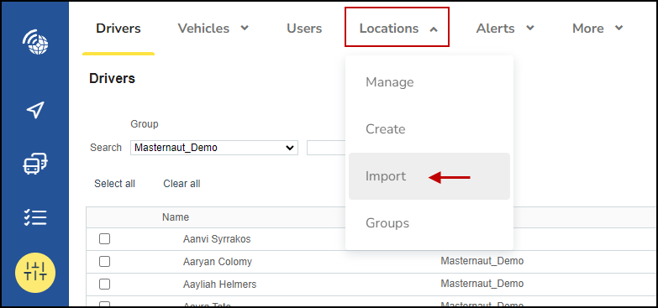The image size is (658, 308).
Task: Select the driver name Aayliah Helmers
Action: tap(219, 285)
